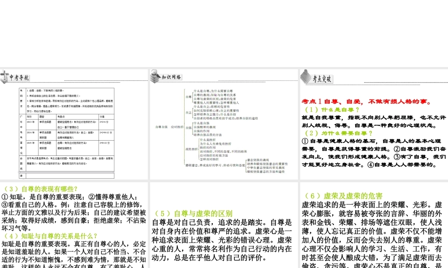
Task: Click the magnifier icon beside 知识网络
Action: tap(155, 76)
